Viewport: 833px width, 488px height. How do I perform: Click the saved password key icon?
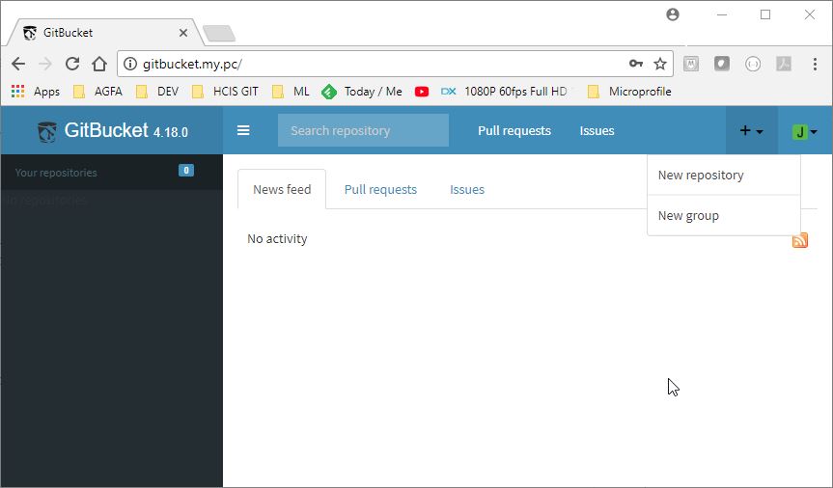[635, 64]
